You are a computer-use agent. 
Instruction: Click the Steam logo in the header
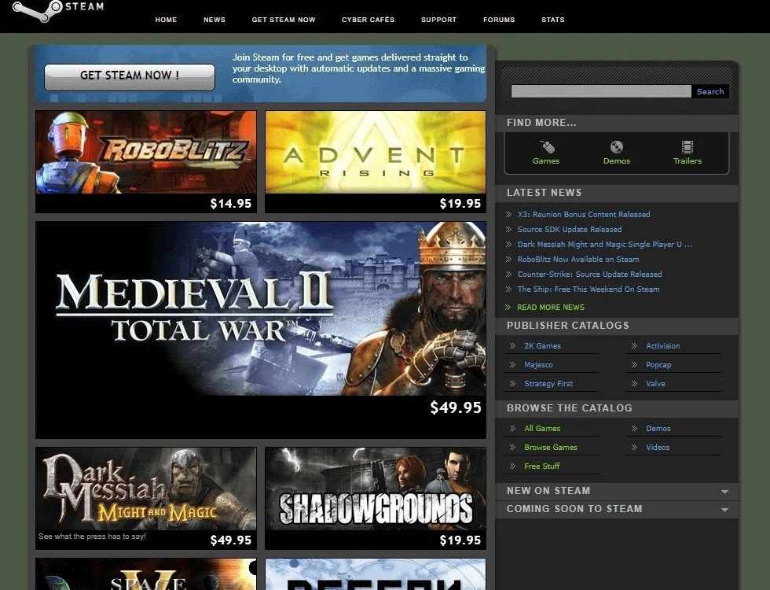tap(58, 11)
